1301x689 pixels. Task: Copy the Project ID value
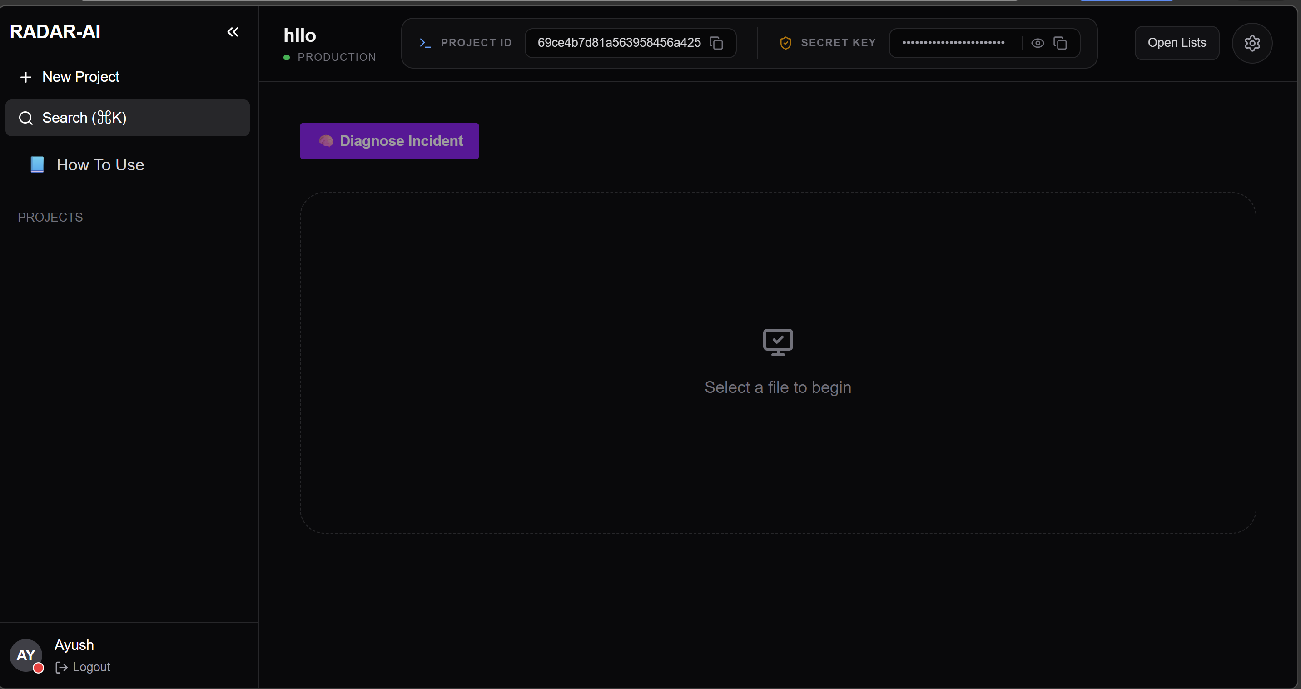tap(716, 43)
